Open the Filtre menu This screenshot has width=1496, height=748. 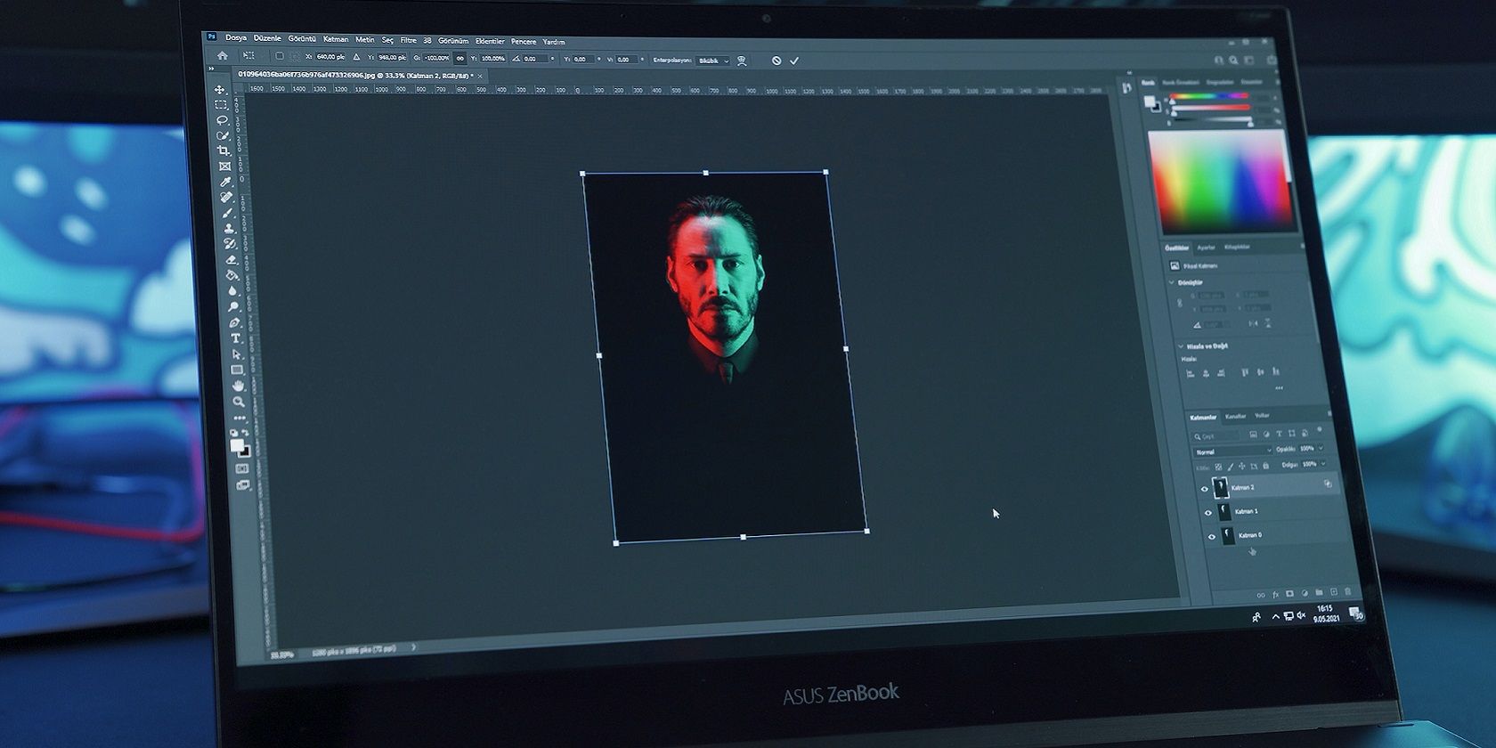pyautogui.click(x=409, y=40)
